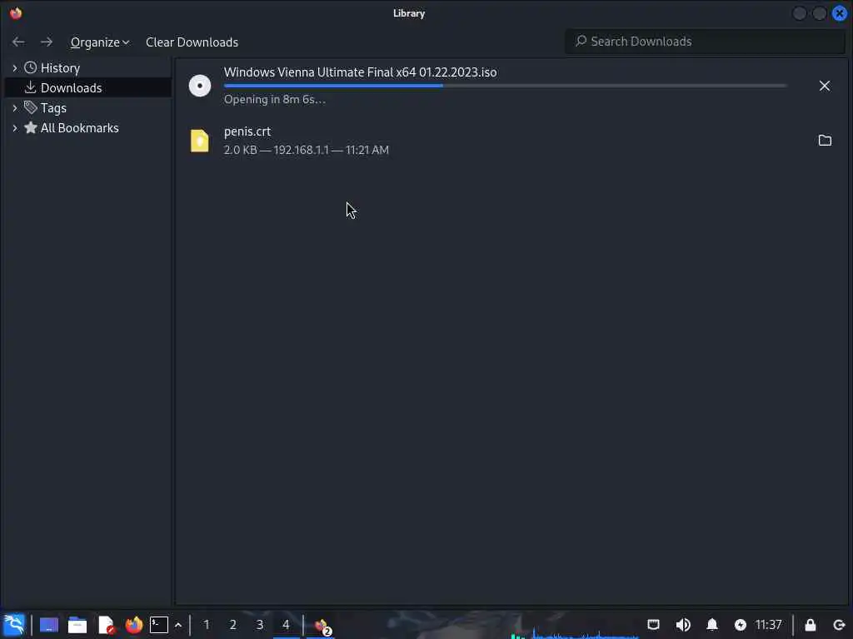853x639 pixels.
Task: Open the Kali applications menu
Action: (14, 625)
